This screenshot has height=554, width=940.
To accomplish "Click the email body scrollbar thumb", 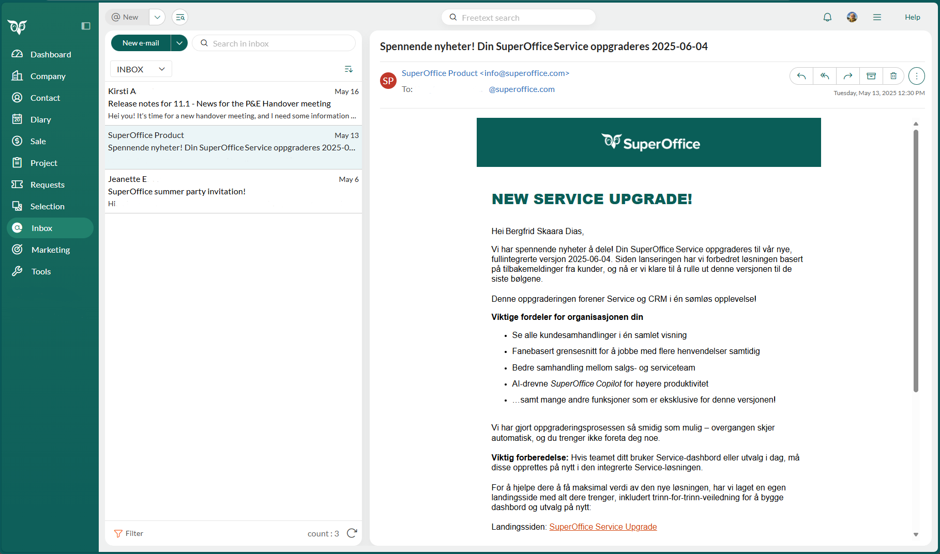I will [x=916, y=261].
